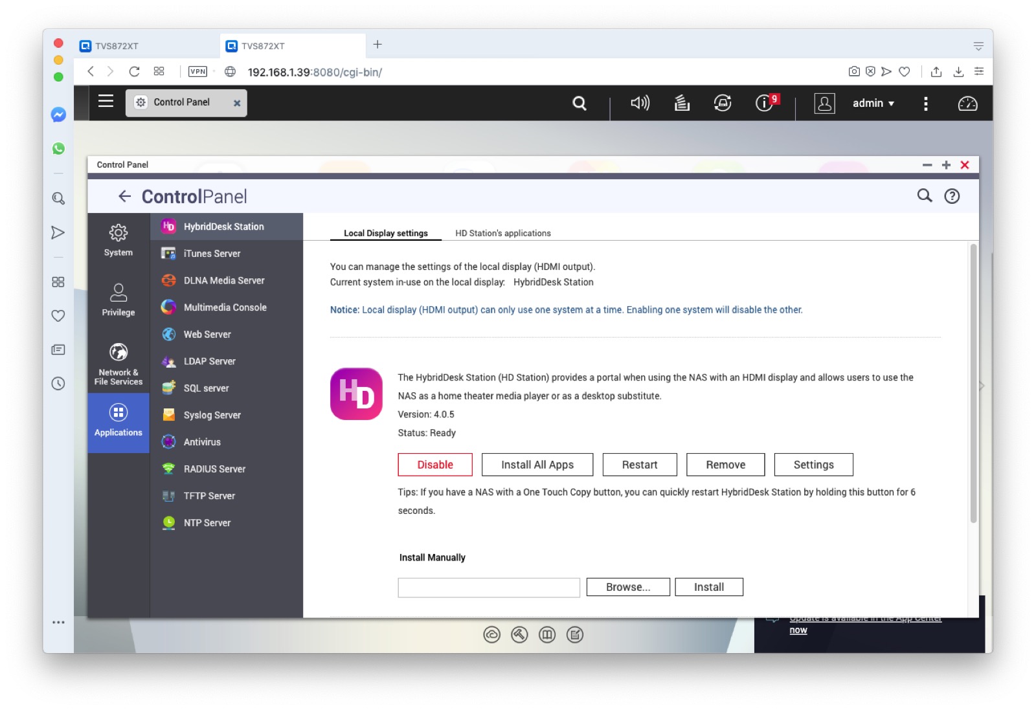Click the Disable button
The image size is (1036, 710).
pos(435,465)
